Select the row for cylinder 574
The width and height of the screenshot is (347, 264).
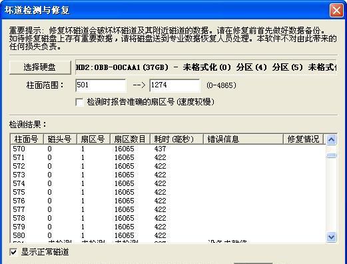168,183
